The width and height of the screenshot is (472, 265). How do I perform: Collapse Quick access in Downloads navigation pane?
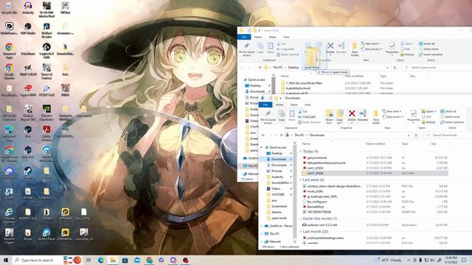261,147
